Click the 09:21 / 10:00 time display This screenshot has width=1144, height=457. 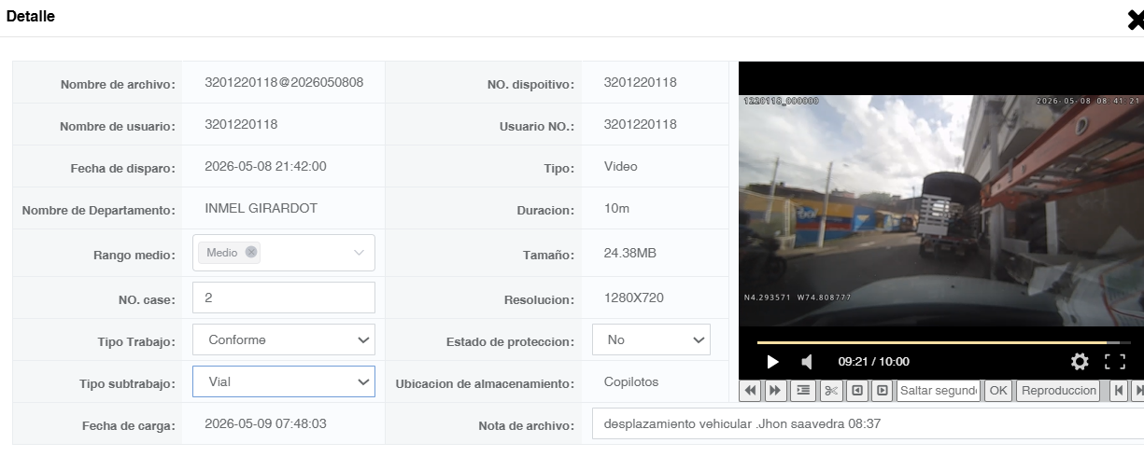click(873, 362)
